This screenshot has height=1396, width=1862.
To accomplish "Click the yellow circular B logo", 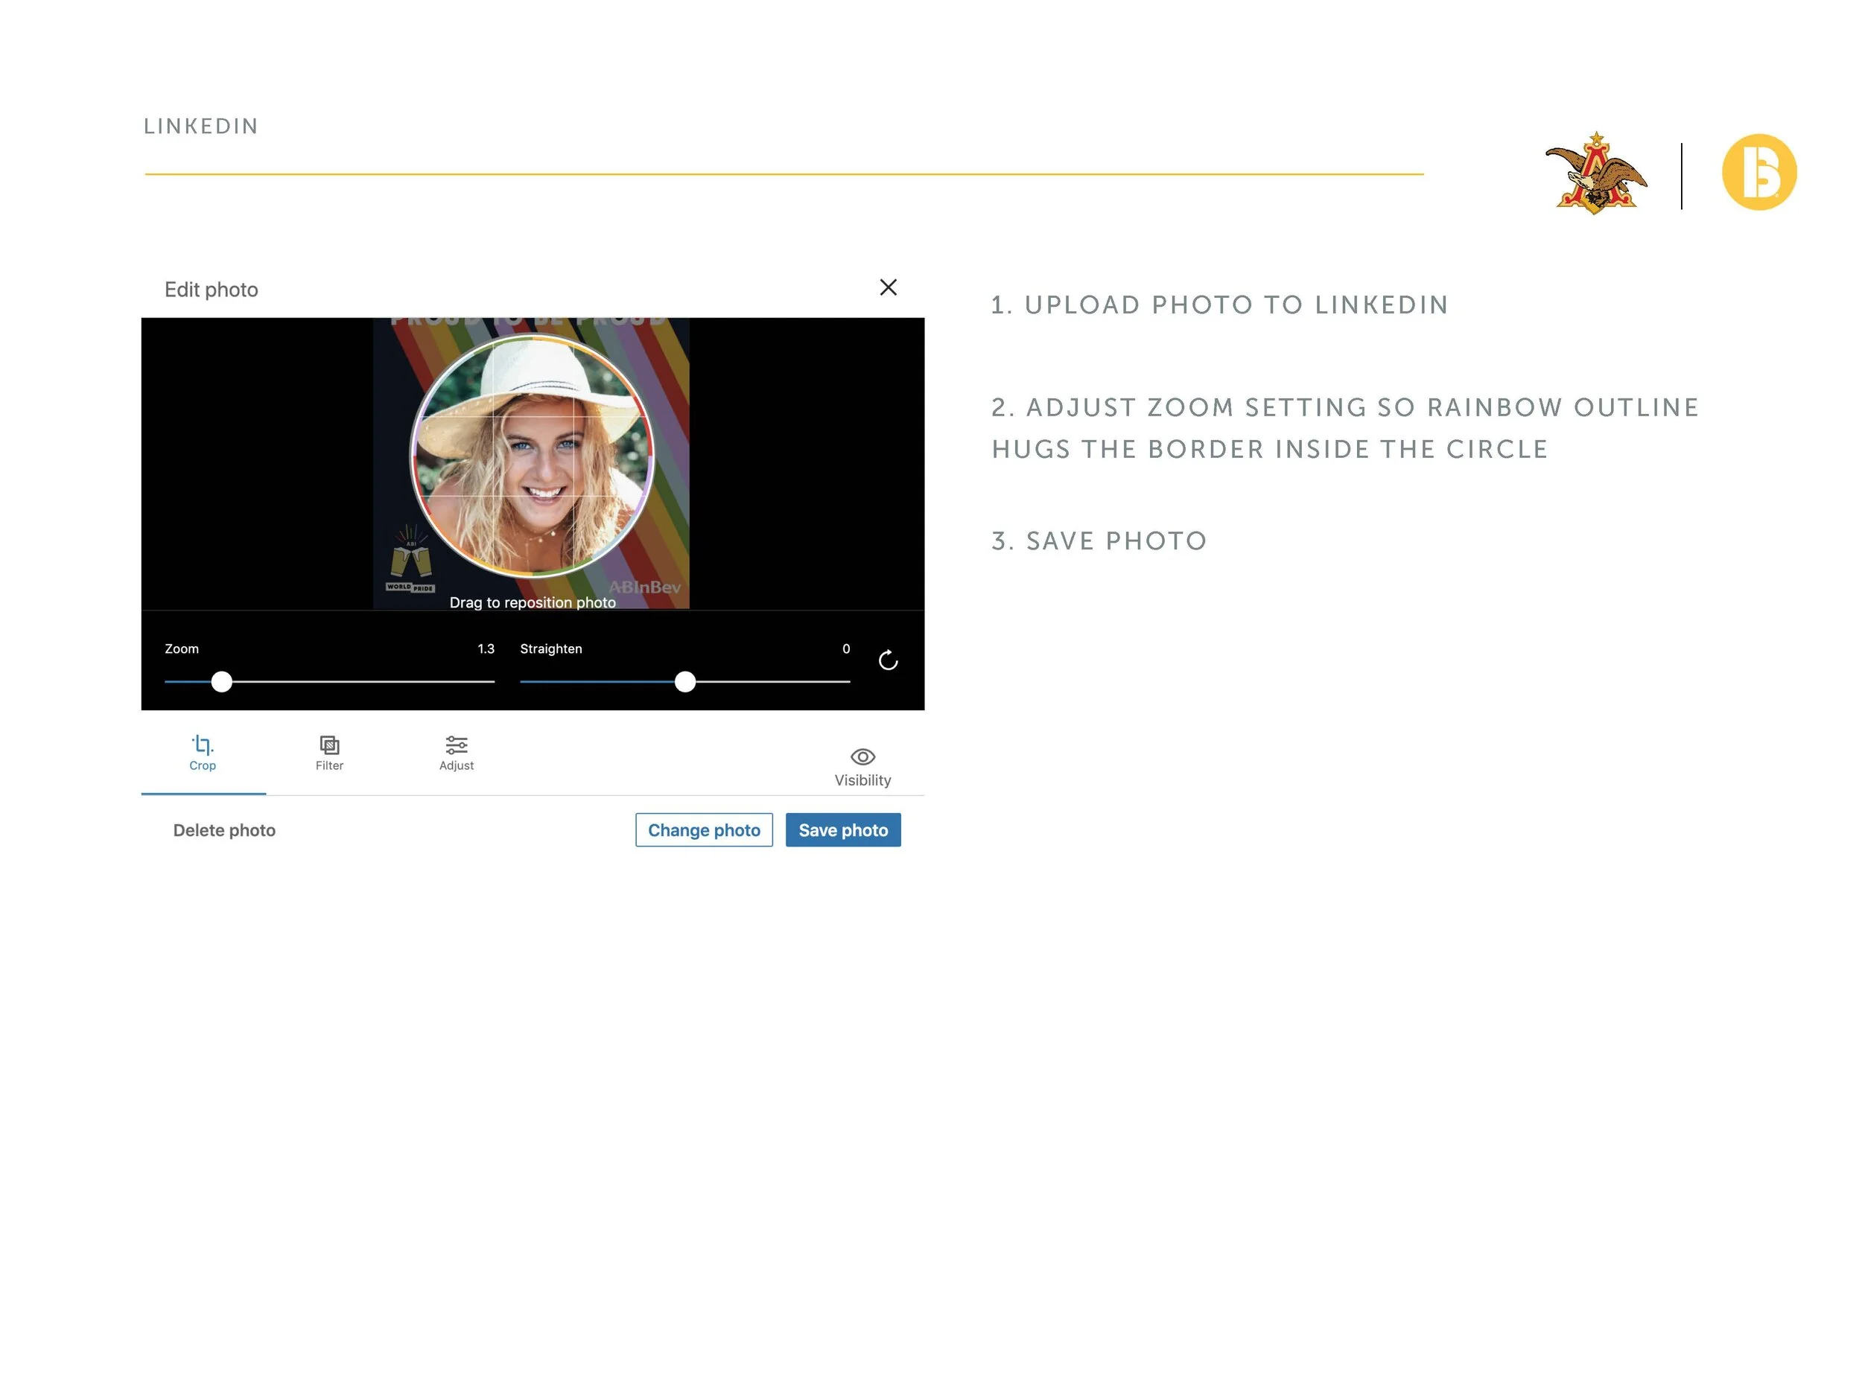I will coord(1758,172).
